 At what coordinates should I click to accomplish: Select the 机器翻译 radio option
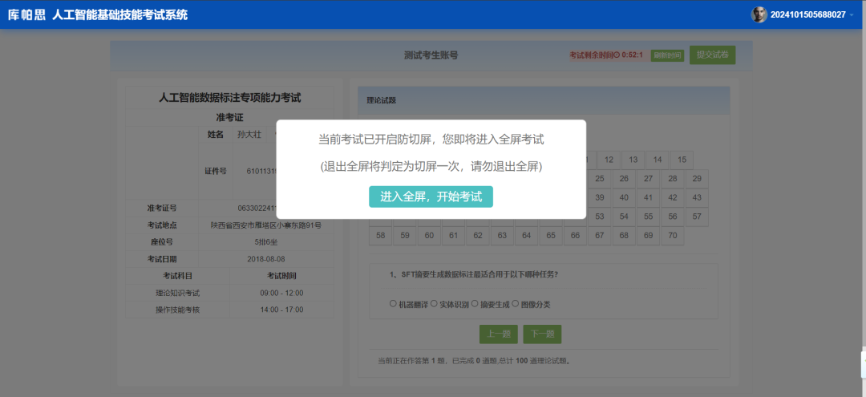click(393, 304)
